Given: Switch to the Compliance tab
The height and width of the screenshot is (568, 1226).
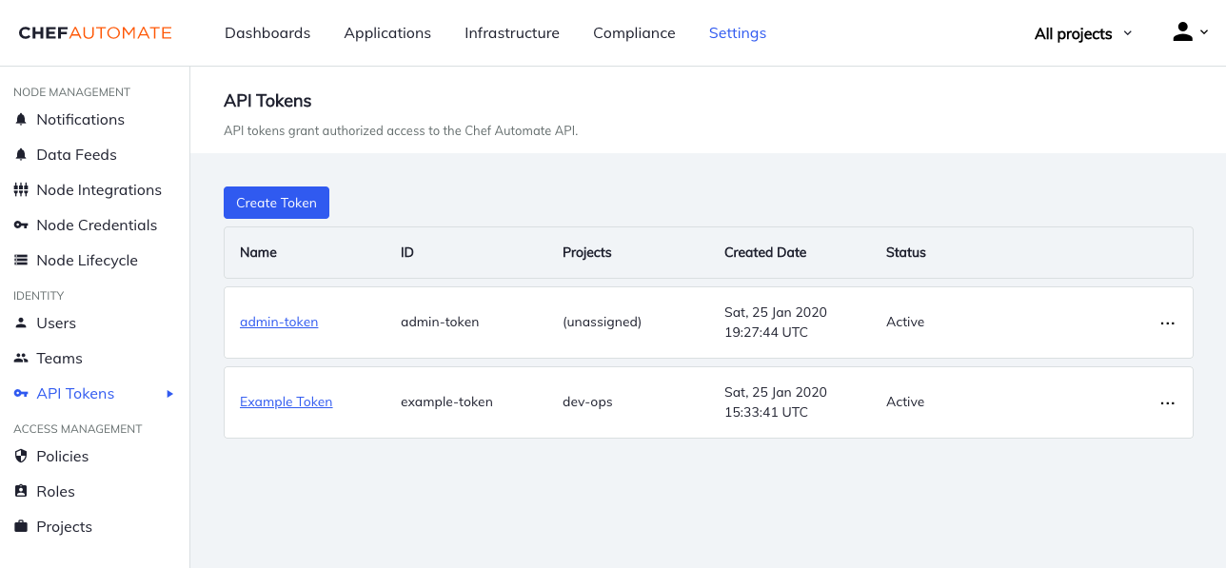Looking at the screenshot, I should (x=634, y=33).
